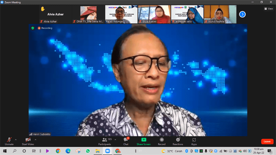
Task: Click the green Share Screen button
Action: tap(144, 141)
